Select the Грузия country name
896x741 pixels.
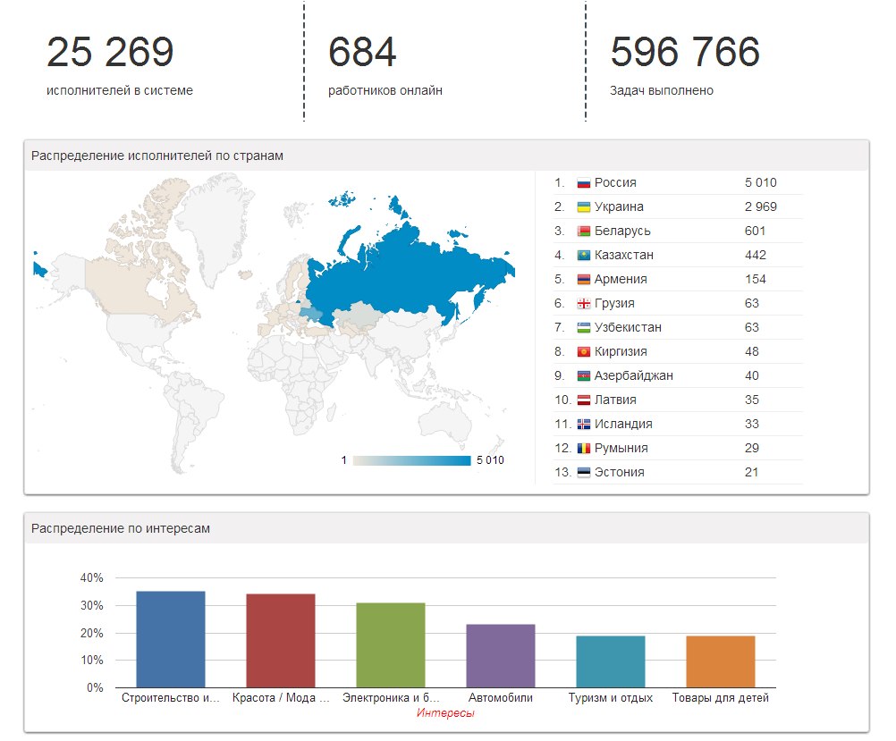click(614, 303)
